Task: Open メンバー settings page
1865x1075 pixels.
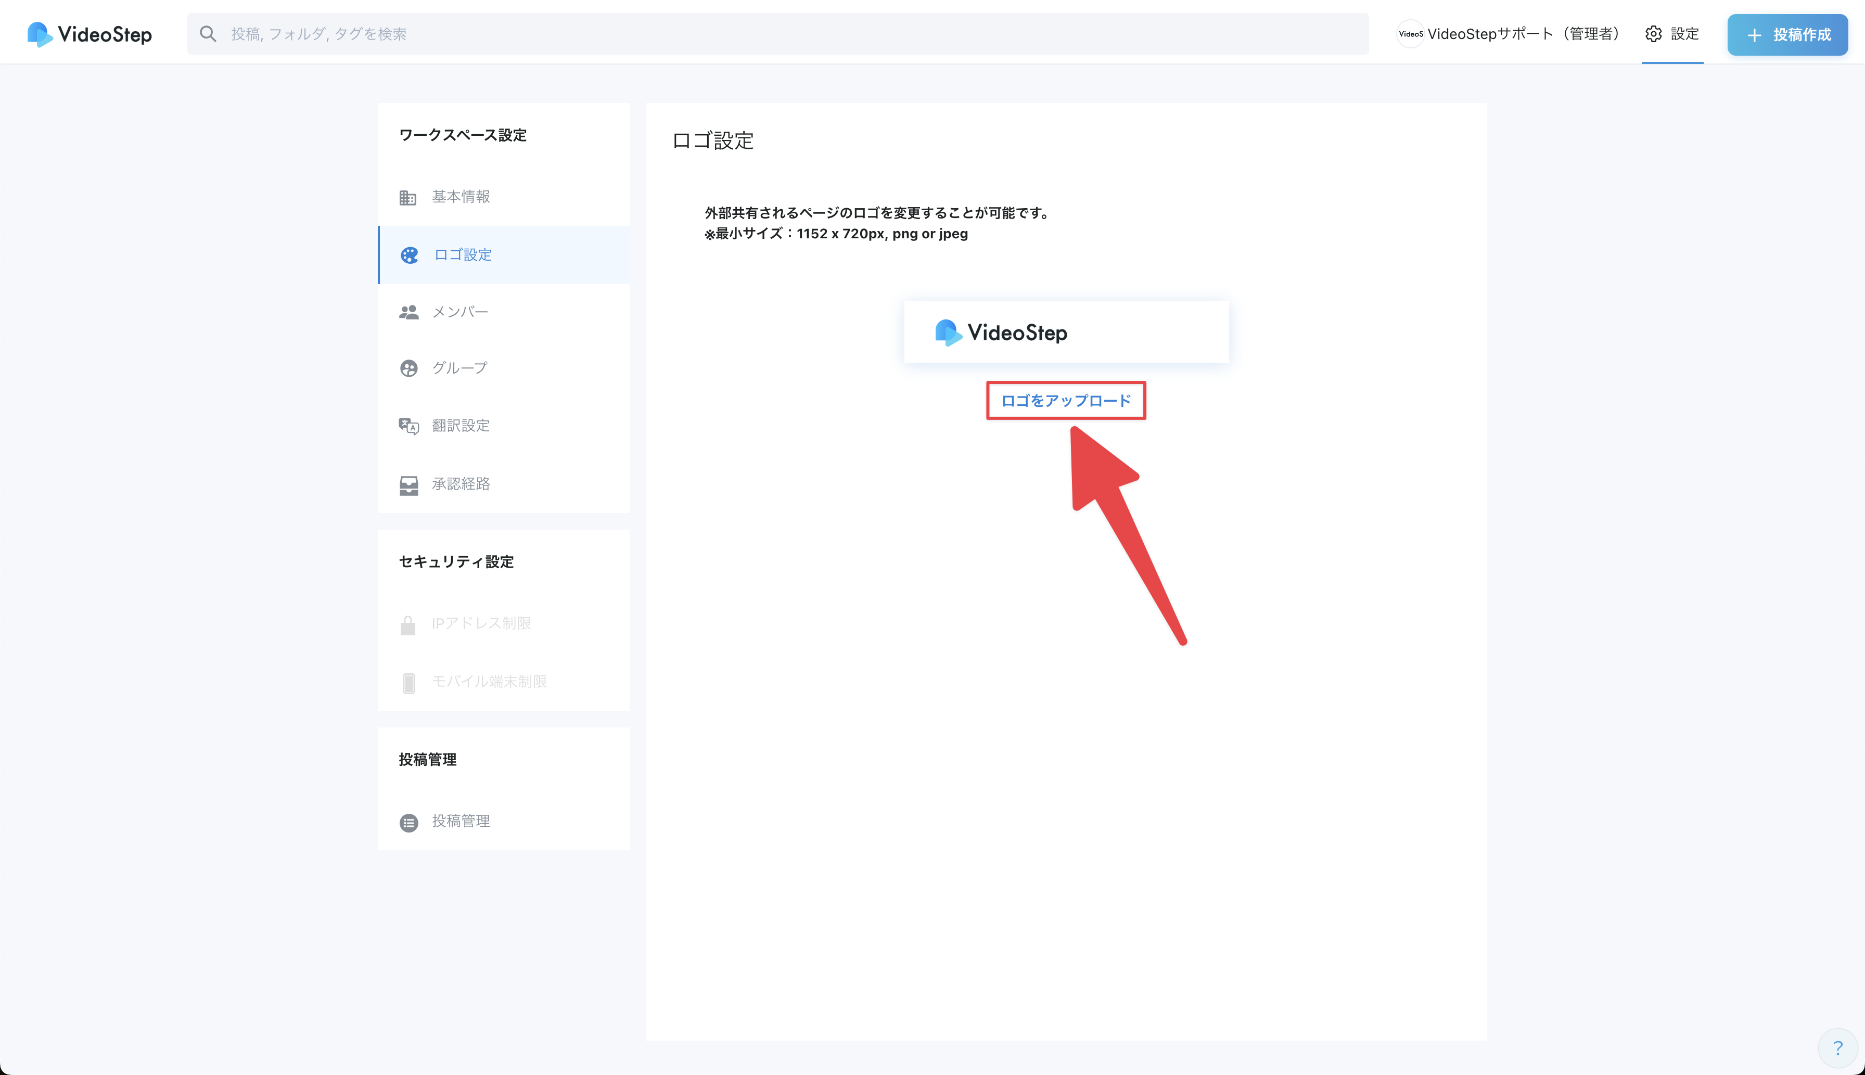Action: click(x=459, y=312)
